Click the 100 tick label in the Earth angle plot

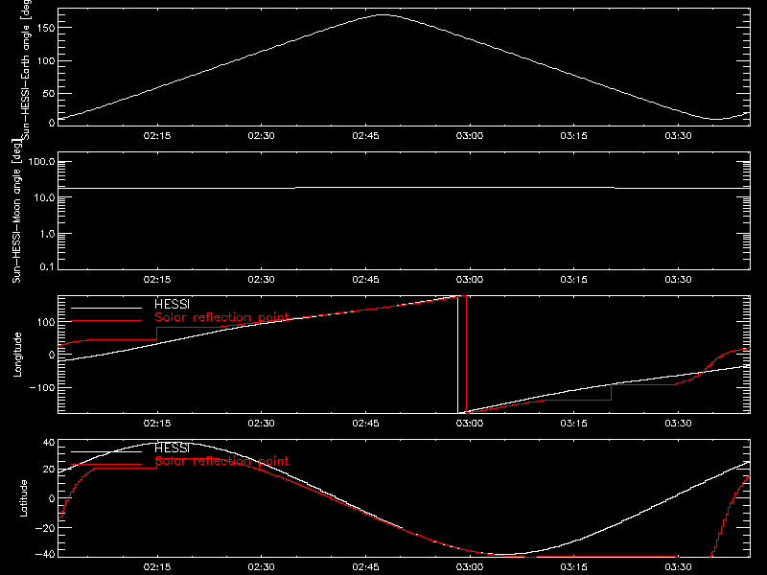point(46,61)
